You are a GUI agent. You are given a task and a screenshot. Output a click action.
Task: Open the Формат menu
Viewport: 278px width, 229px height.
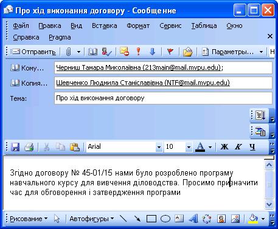138,26
